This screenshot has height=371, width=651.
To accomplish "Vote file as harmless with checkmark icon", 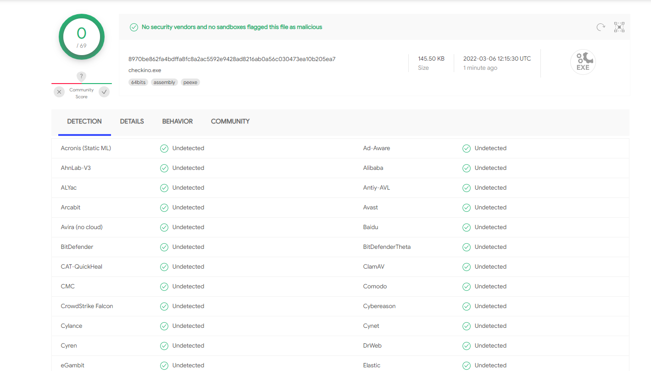I will click(x=105, y=92).
